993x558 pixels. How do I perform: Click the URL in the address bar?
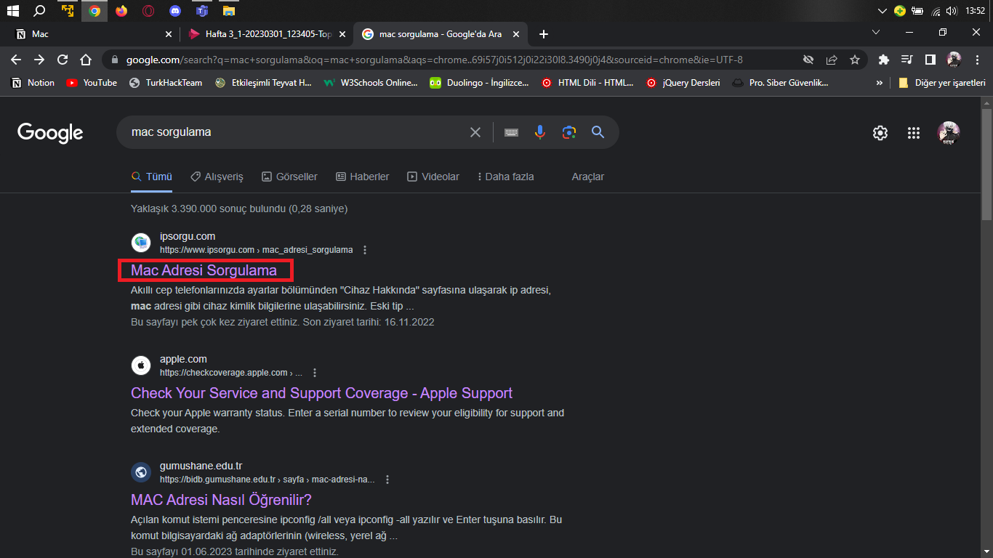click(434, 60)
